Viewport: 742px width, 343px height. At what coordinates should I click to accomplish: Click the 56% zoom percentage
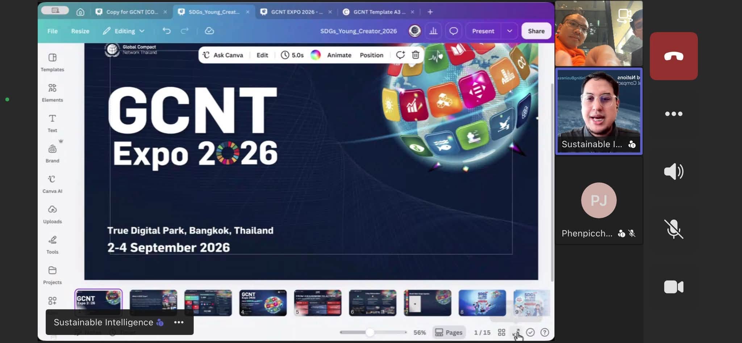(x=420, y=332)
